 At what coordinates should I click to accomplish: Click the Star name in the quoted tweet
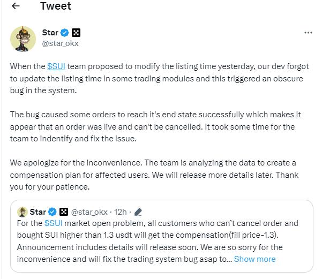tap(38, 212)
